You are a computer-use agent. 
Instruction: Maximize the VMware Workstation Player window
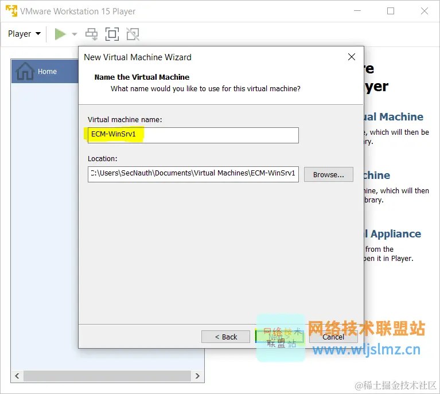pyautogui.click(x=391, y=11)
